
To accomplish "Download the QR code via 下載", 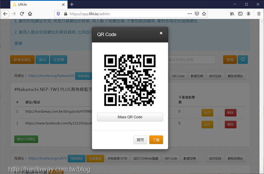I will tap(156, 140).
